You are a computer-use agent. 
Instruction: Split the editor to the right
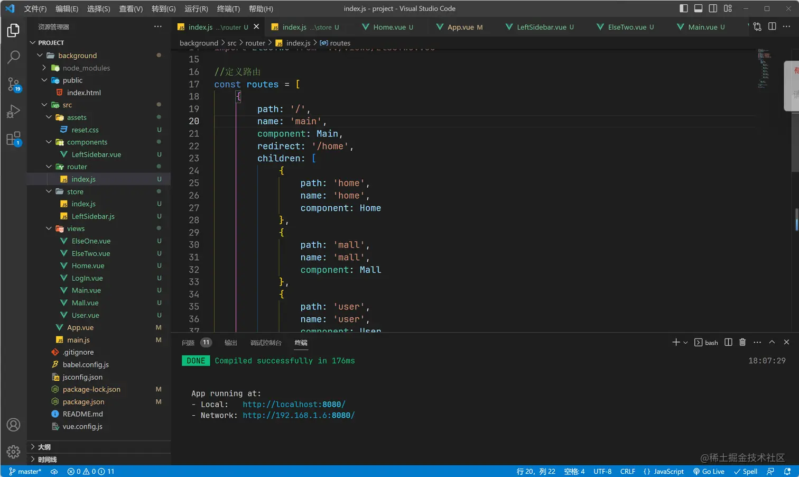point(772,26)
